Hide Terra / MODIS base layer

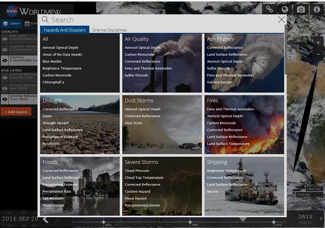pyautogui.click(x=5, y=99)
